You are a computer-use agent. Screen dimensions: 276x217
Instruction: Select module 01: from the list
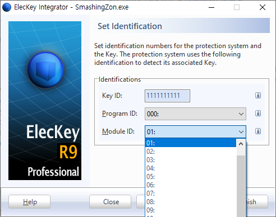pos(191,143)
